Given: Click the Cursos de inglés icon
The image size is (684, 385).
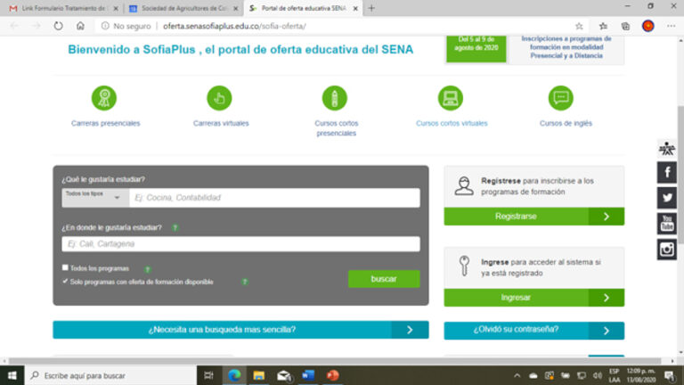Looking at the screenshot, I should click(x=560, y=98).
